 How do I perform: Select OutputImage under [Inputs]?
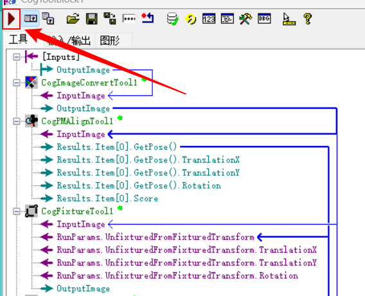[84, 69]
